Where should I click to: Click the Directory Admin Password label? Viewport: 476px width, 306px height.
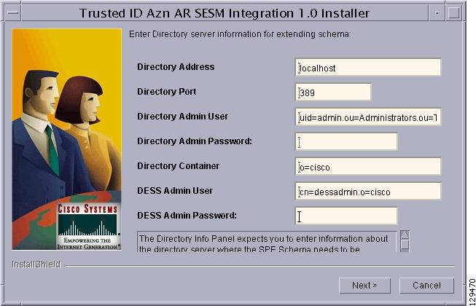click(195, 141)
